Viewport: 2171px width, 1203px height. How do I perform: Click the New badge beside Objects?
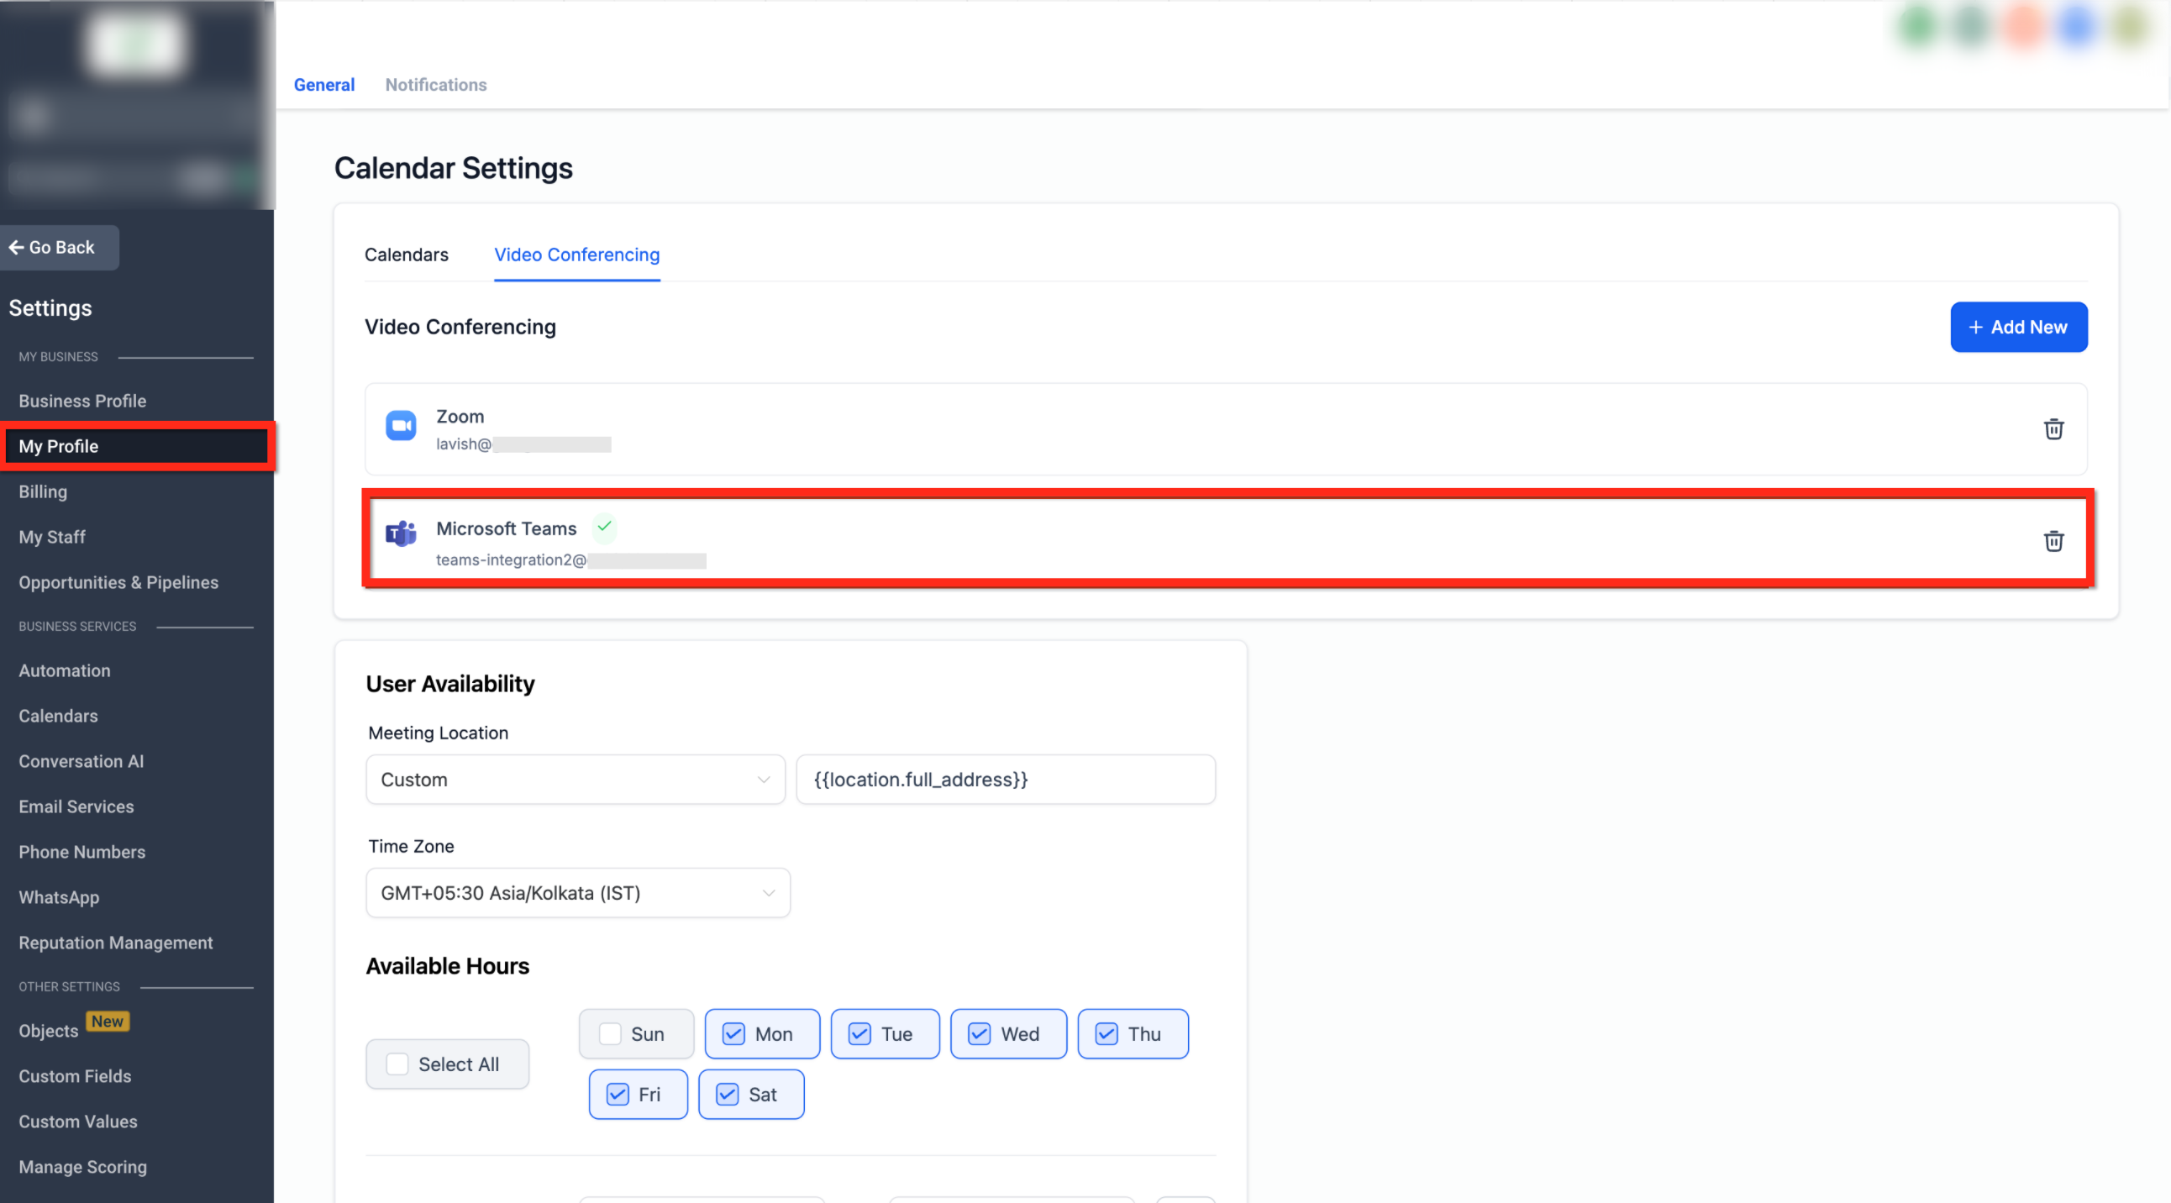[107, 1021]
